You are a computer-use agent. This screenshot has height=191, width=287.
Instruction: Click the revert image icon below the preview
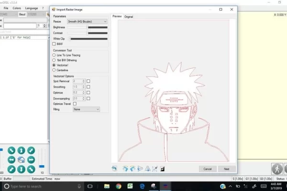[114, 169]
